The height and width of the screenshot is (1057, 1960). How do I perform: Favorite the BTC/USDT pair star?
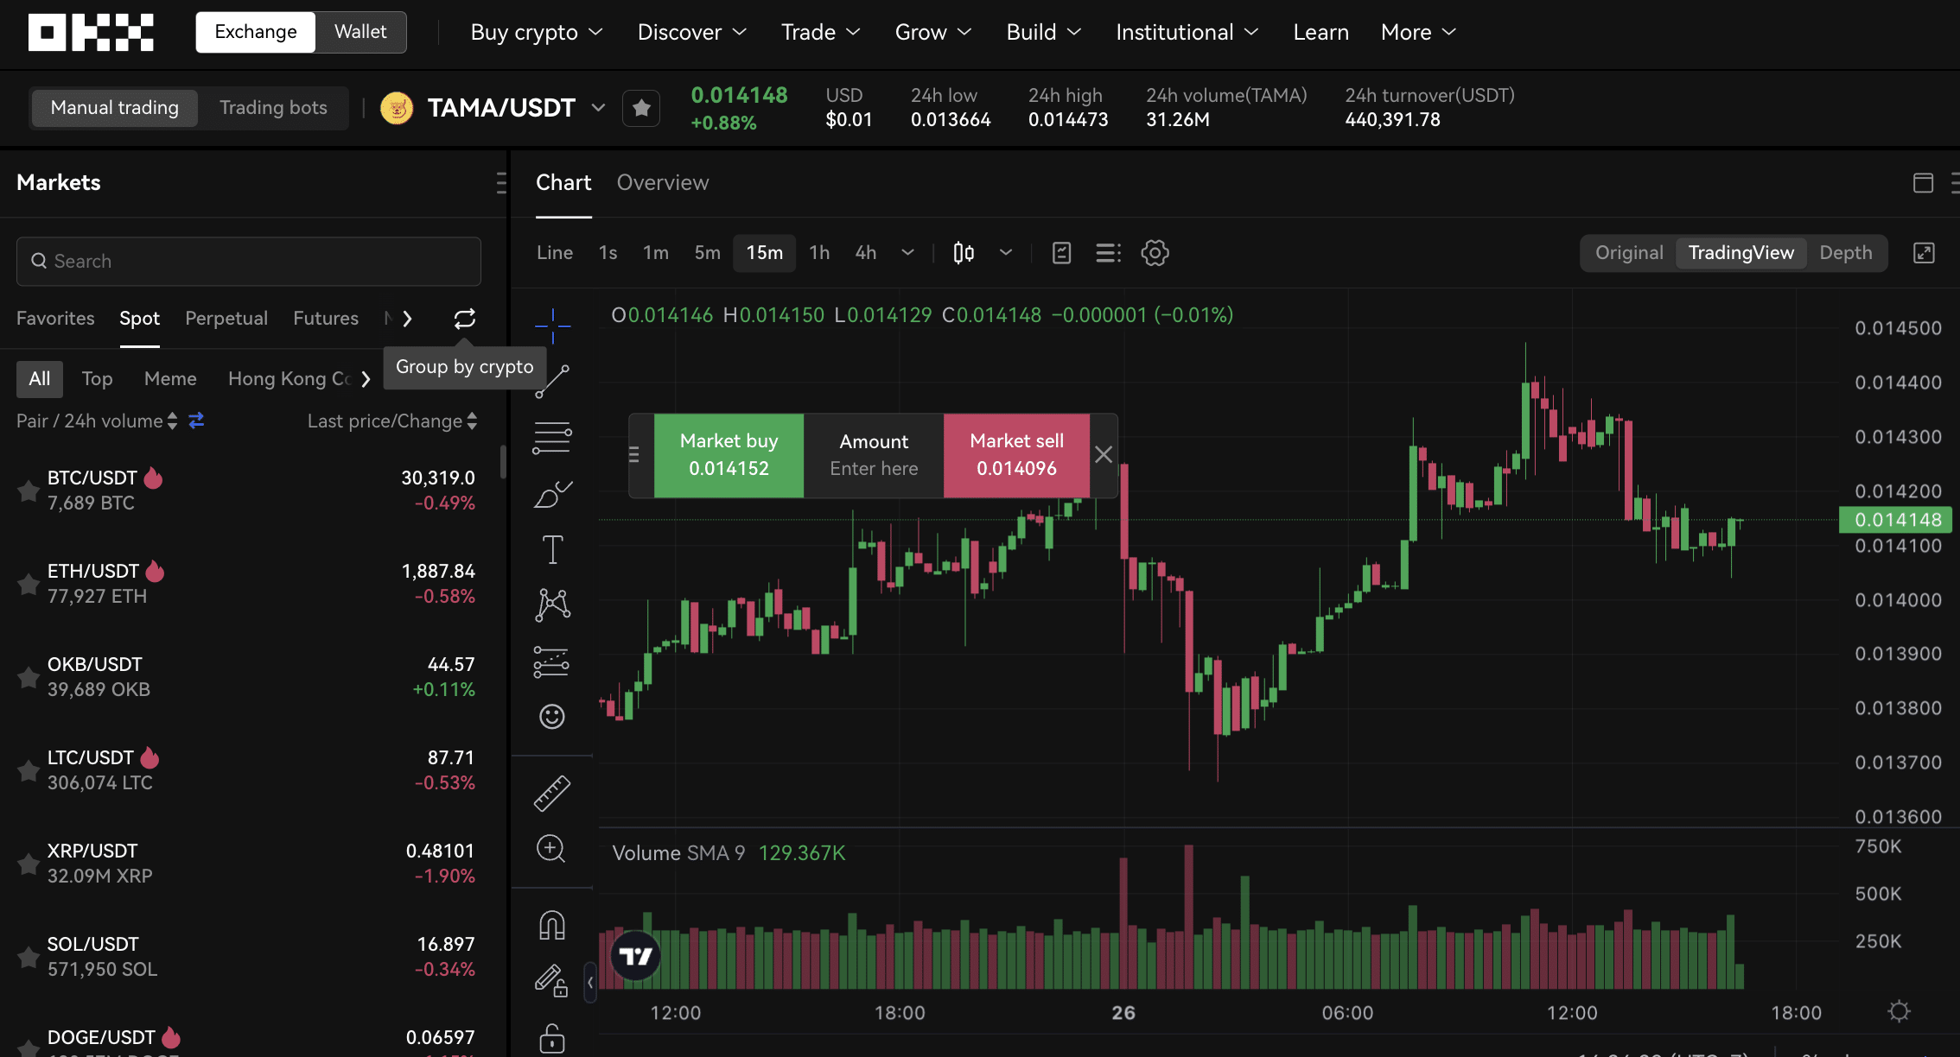click(x=29, y=491)
